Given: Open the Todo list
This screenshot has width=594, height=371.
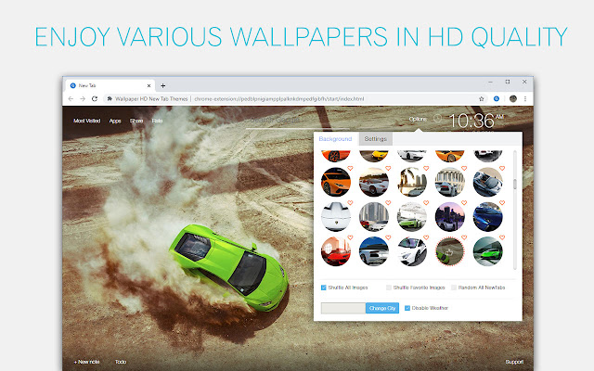Looking at the screenshot, I should point(121,362).
